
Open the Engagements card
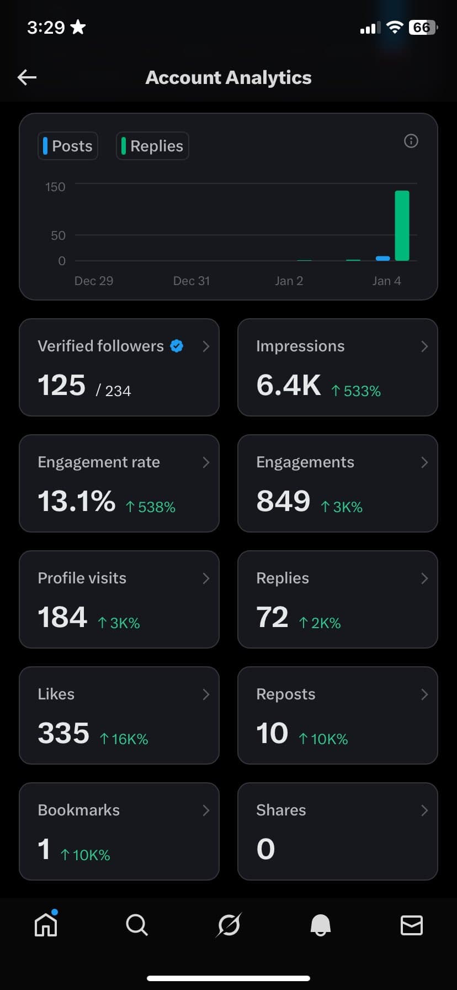pos(338,483)
